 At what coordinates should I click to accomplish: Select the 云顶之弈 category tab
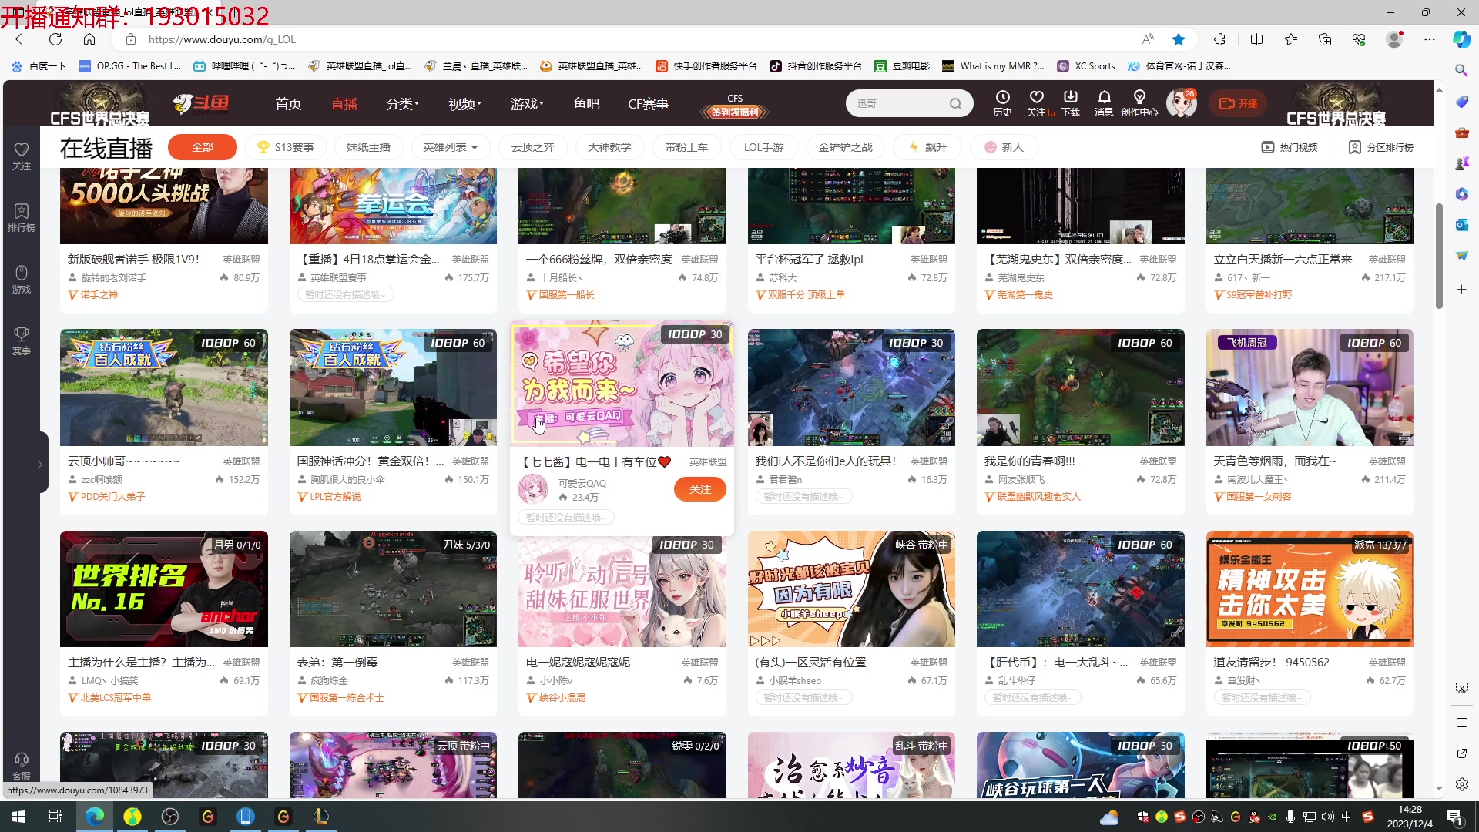click(x=533, y=147)
